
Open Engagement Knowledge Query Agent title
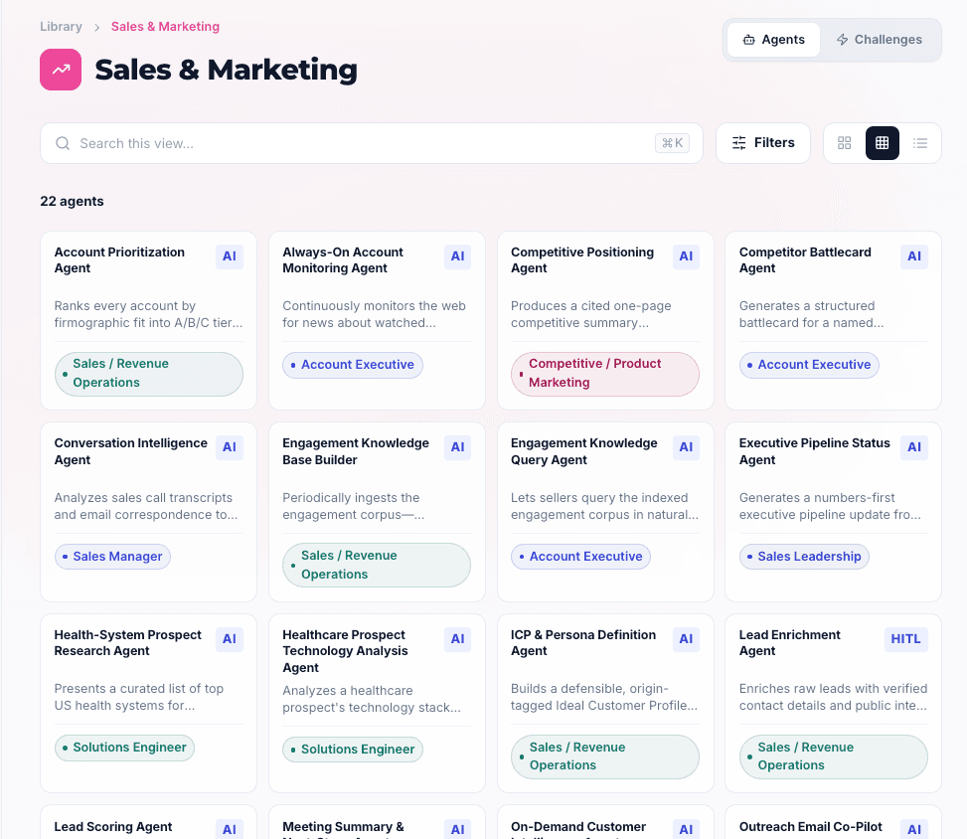584,451
